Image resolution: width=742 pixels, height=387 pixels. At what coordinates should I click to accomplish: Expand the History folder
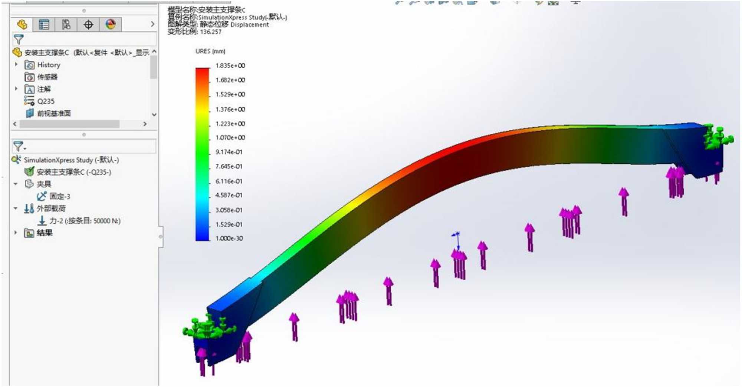tap(16, 64)
